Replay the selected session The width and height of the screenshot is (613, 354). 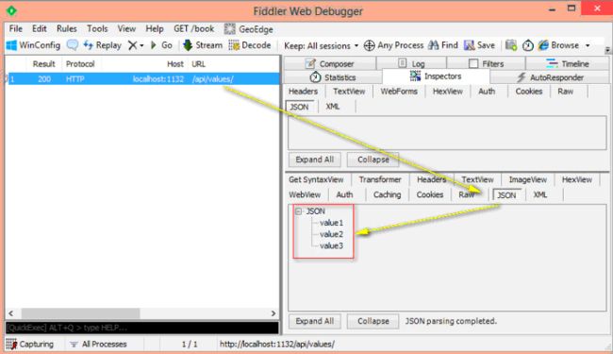coord(103,45)
